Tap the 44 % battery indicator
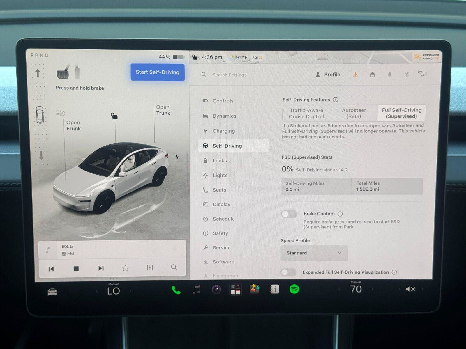466x349 pixels. pyautogui.click(x=171, y=57)
